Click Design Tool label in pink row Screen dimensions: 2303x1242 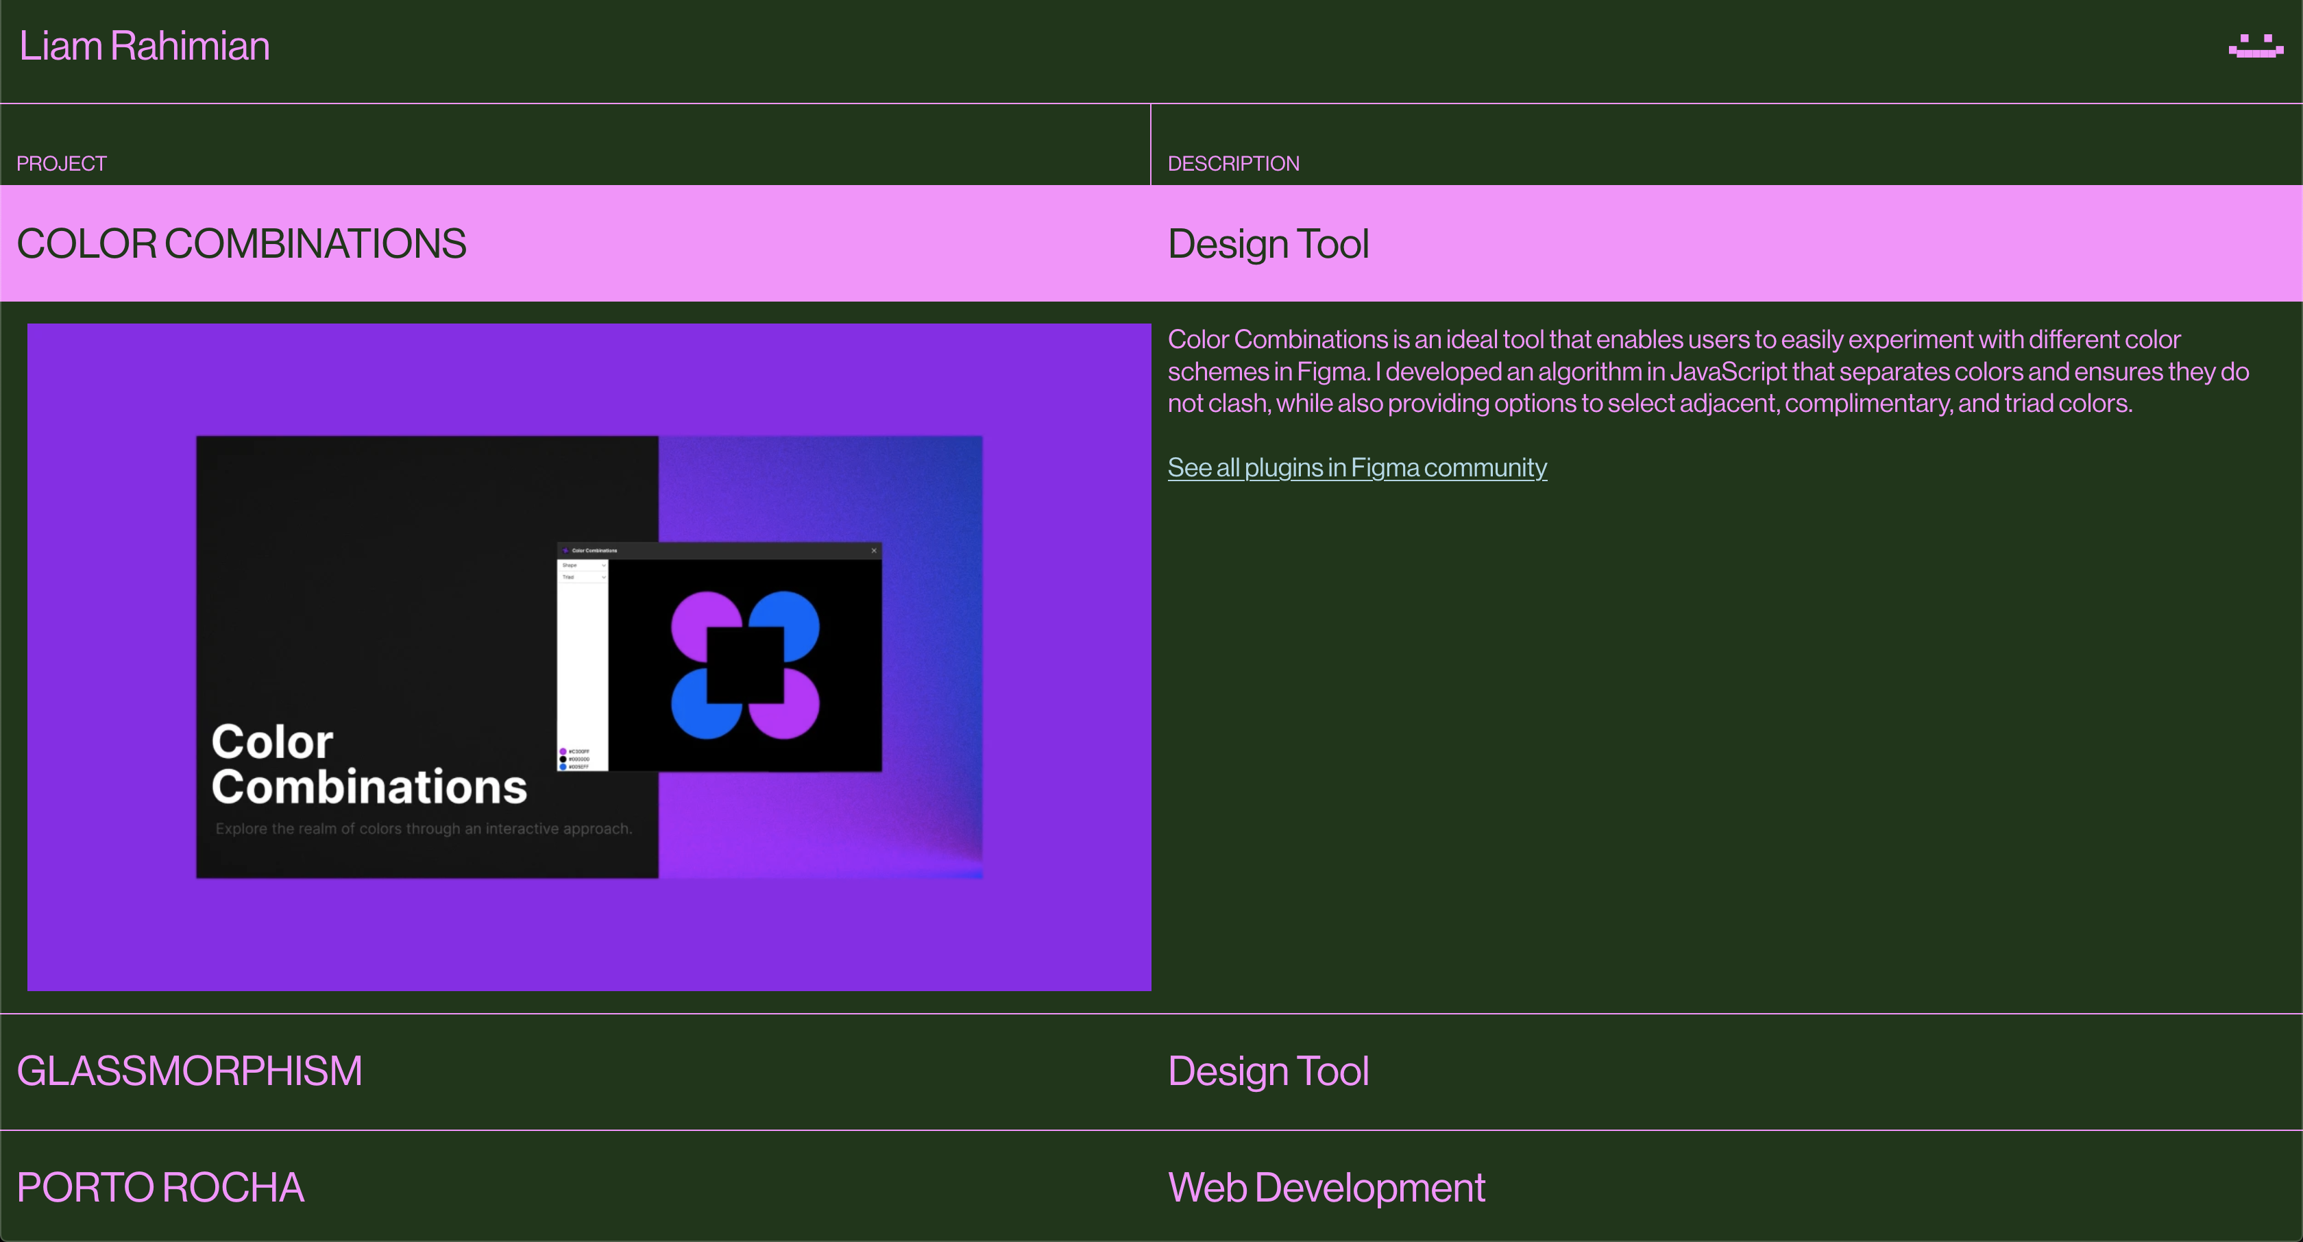(1268, 244)
